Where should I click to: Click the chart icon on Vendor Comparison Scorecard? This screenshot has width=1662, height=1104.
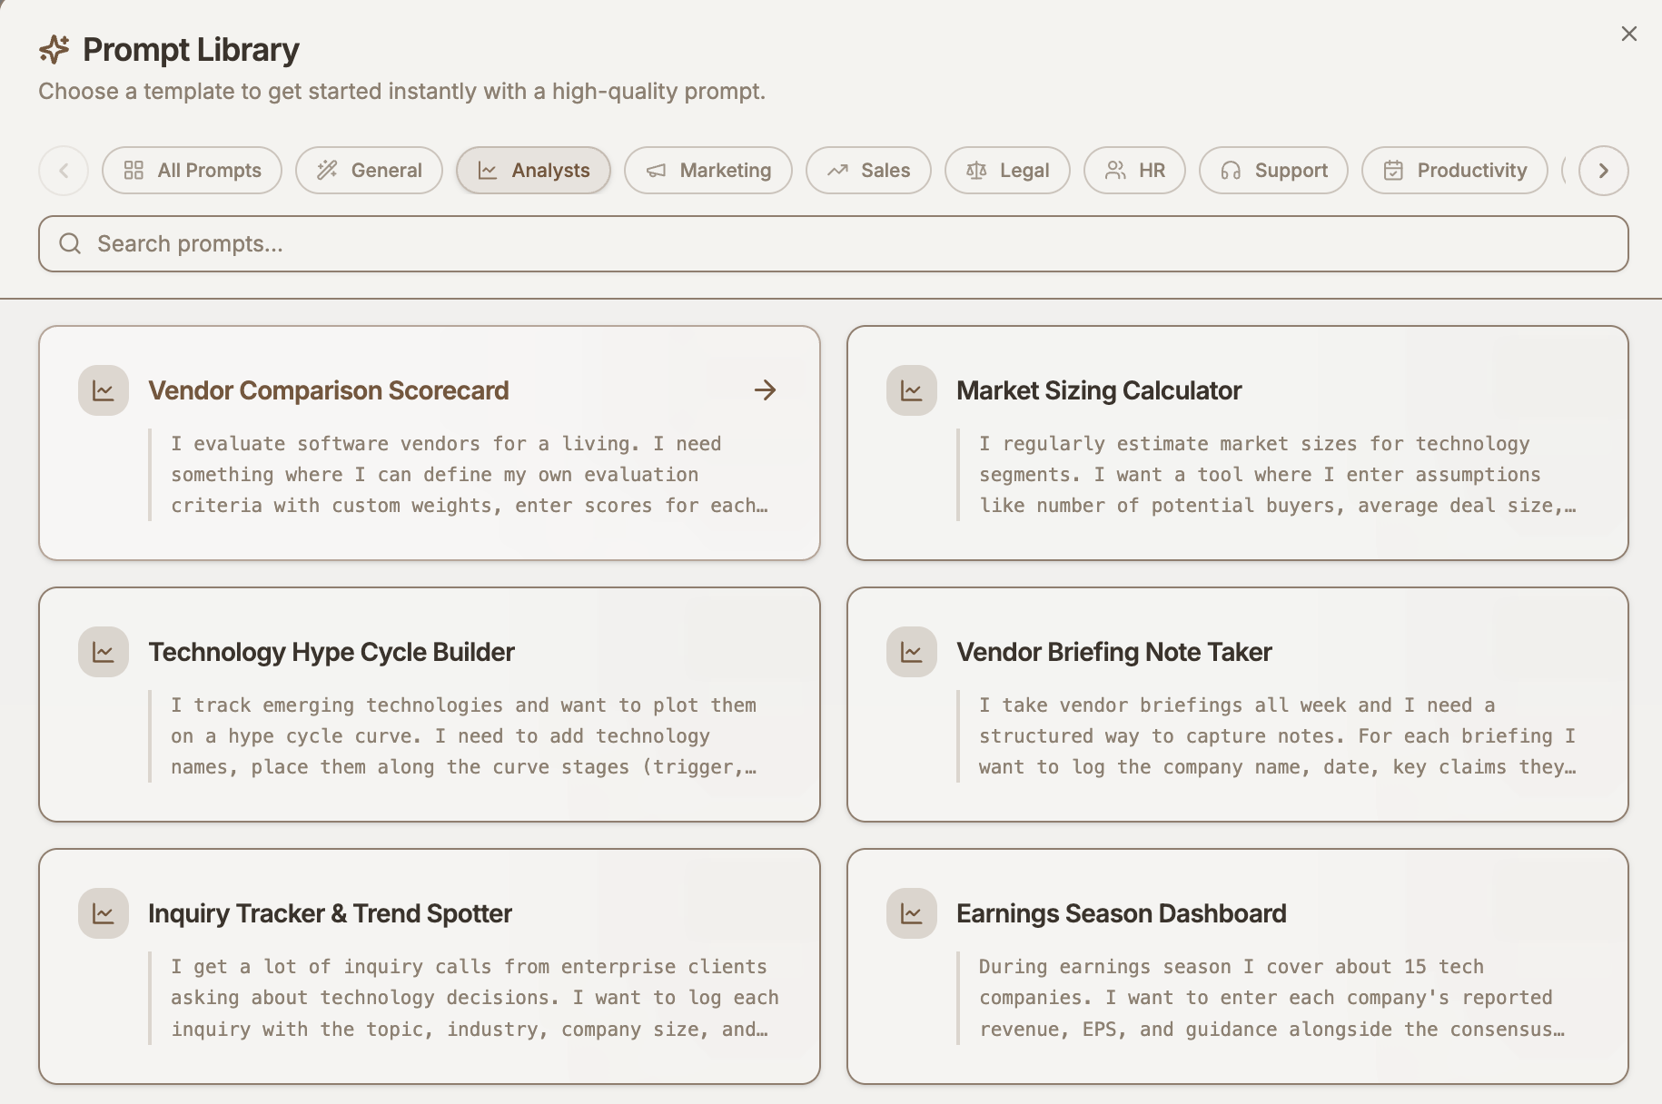104,390
